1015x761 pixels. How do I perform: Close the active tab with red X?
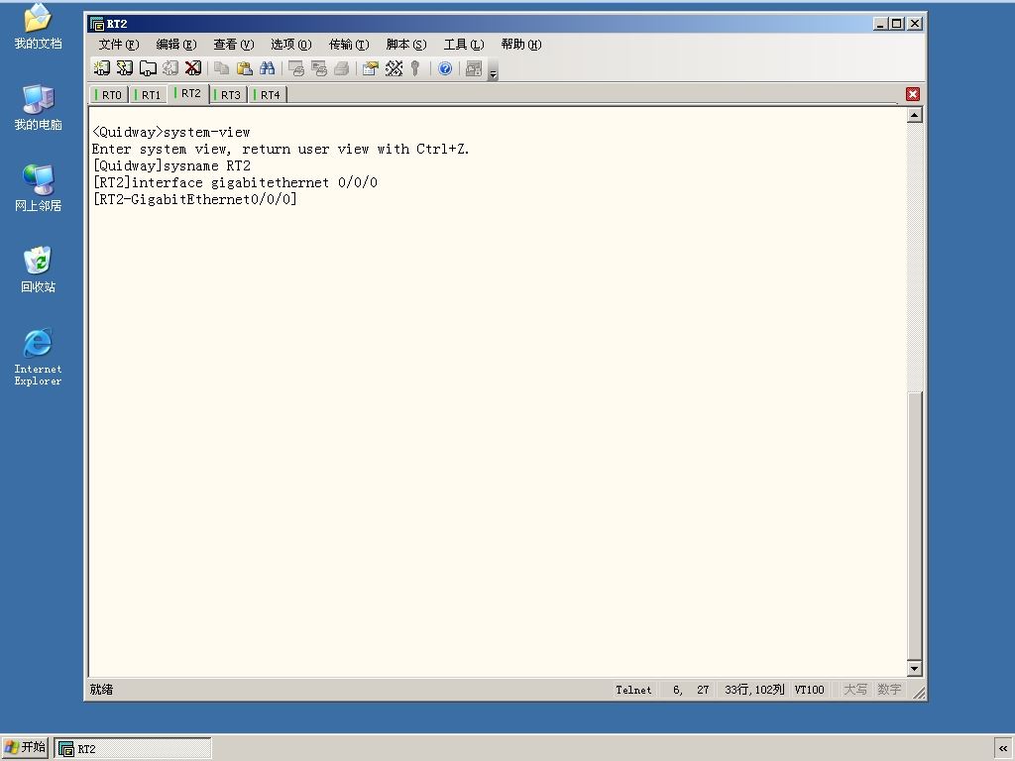coord(913,94)
